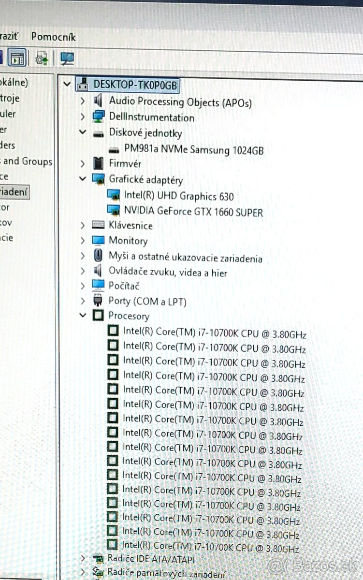The height and width of the screenshot is (580, 363).
Task: Select 'Intel(R) UHD Graphics 630' entry
Action: pyautogui.click(x=179, y=196)
